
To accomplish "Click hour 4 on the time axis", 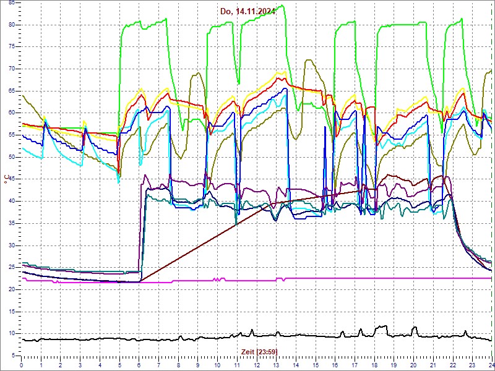I will (x=100, y=365).
